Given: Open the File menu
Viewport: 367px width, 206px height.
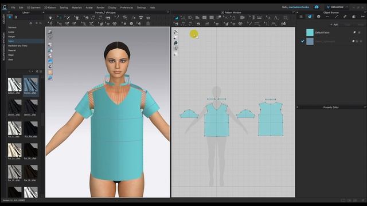Looking at the screenshot, I should pos(13,7).
